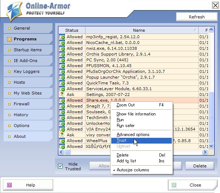The height and width of the screenshot is (193, 220).
Task: Click the status icon of SnagIt 7 row
Action: coord(62,106)
